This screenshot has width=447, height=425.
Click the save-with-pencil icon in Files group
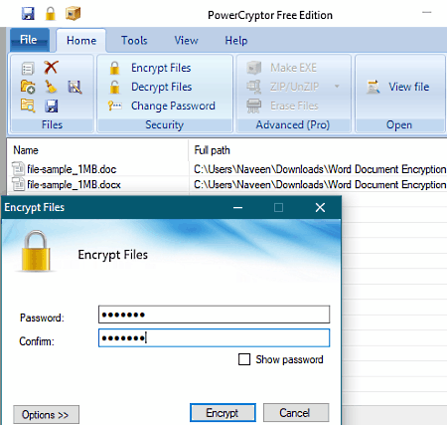74,88
